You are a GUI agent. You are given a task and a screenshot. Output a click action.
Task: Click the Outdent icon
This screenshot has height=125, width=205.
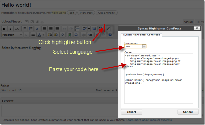click(83, 35)
